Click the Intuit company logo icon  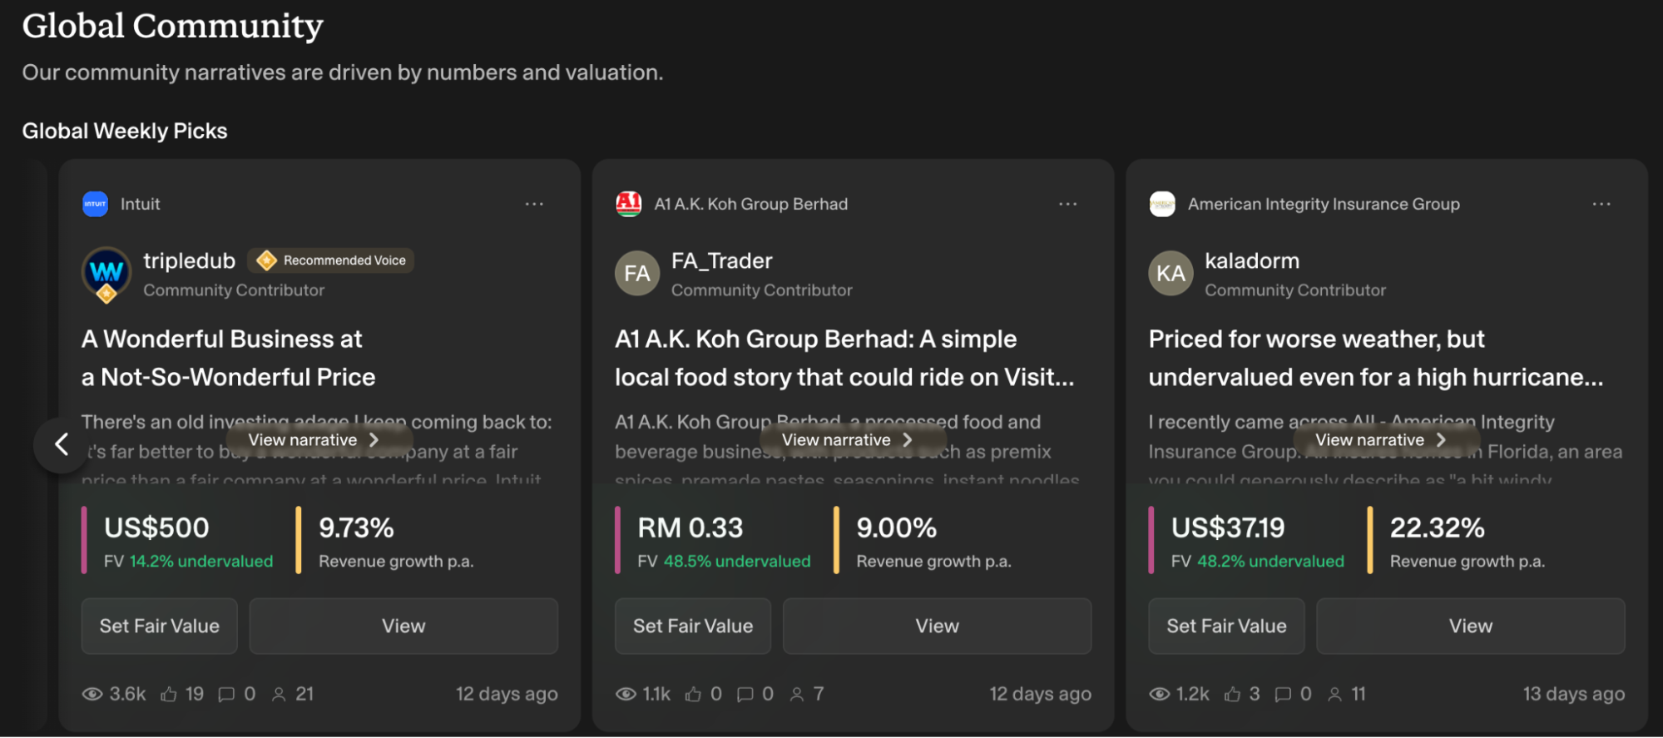pos(95,204)
